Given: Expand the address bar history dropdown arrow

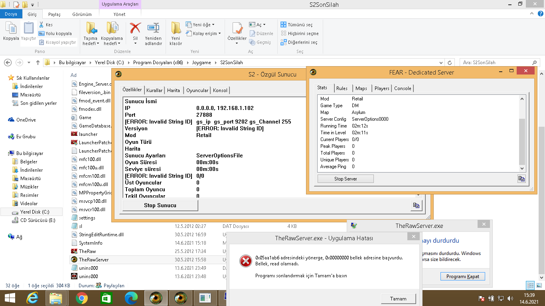Looking at the screenshot, I should click(441, 63).
